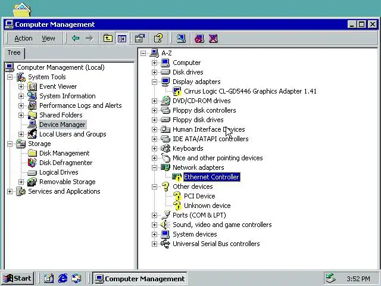Select the System Information icon
This screenshot has width=381, height=286.
32,96
